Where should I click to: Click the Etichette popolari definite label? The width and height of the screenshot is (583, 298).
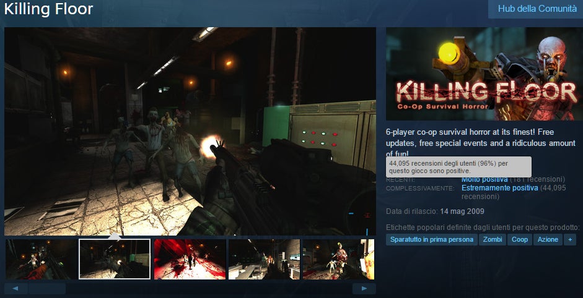point(482,227)
